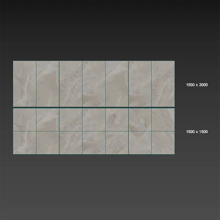
Task: Pick the second square tile in upper 1500x1500 row
Action: [x=47, y=120]
